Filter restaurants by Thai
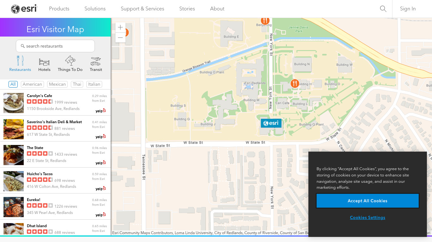This screenshot has width=432, height=242. [x=77, y=84]
